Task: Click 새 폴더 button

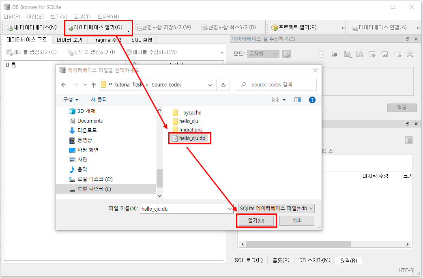Action: tap(99, 99)
